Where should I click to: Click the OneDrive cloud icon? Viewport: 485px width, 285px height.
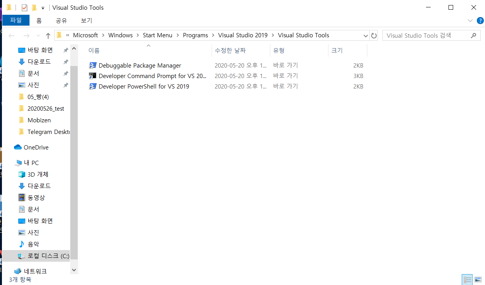tap(18, 148)
